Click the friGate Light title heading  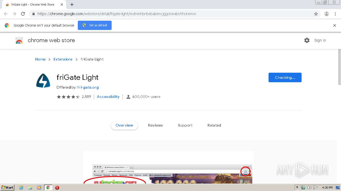[78, 77]
